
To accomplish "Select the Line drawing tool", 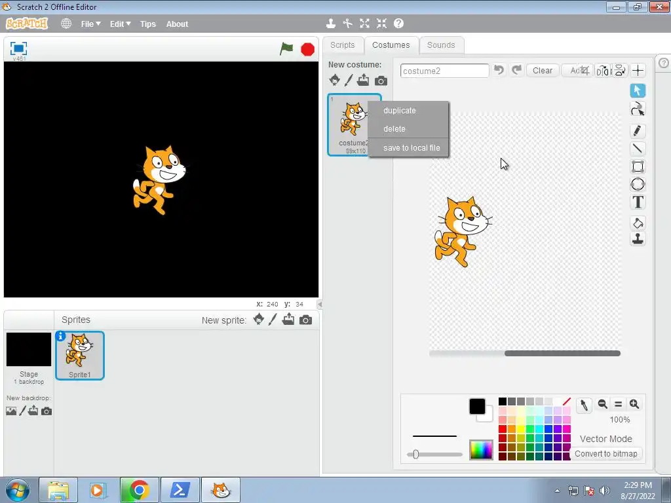I will pos(638,149).
